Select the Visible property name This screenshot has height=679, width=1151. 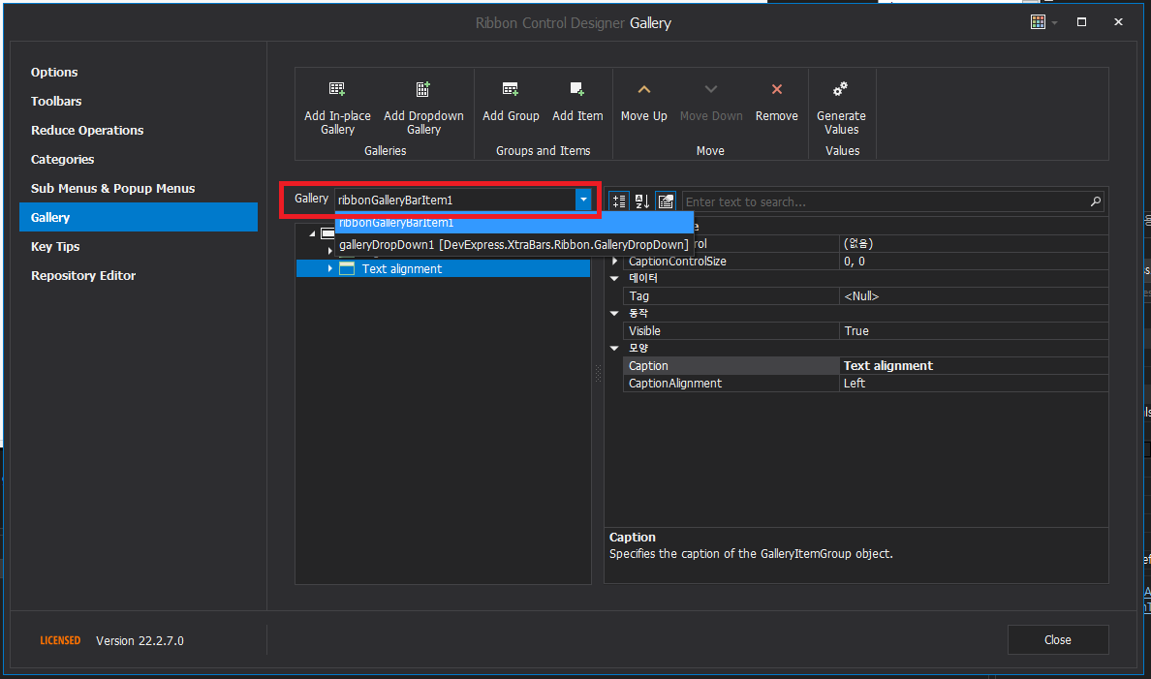pyautogui.click(x=731, y=331)
